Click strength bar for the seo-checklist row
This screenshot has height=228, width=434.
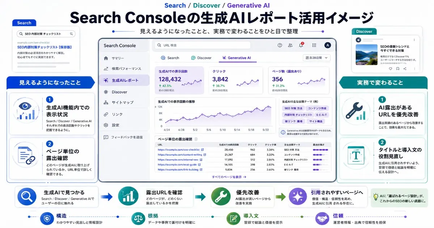click(320, 149)
